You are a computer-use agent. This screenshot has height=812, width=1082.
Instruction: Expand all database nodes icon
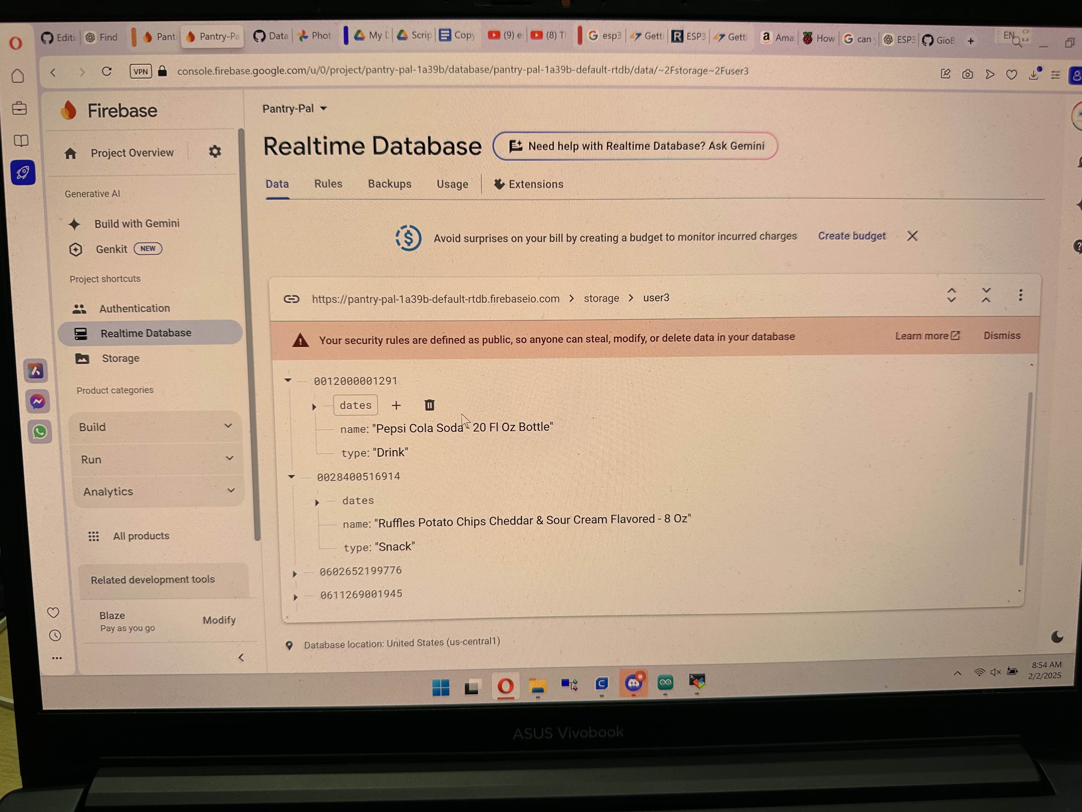point(951,295)
